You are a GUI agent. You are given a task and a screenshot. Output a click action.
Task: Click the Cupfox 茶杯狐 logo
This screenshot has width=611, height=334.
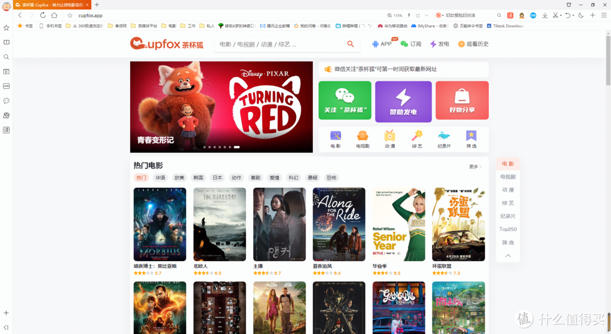pos(167,44)
